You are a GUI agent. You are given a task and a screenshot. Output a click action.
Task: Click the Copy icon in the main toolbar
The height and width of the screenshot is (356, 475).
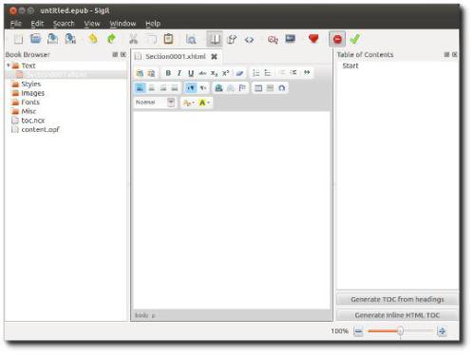click(x=151, y=39)
